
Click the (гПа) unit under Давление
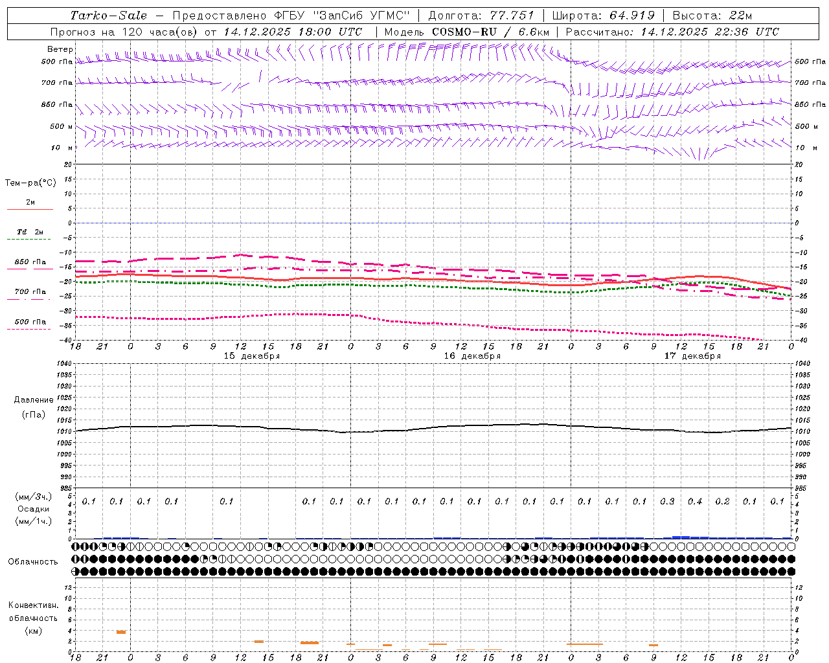(34, 414)
